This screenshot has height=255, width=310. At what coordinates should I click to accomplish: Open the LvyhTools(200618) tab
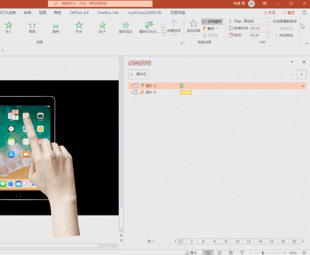tap(145, 13)
